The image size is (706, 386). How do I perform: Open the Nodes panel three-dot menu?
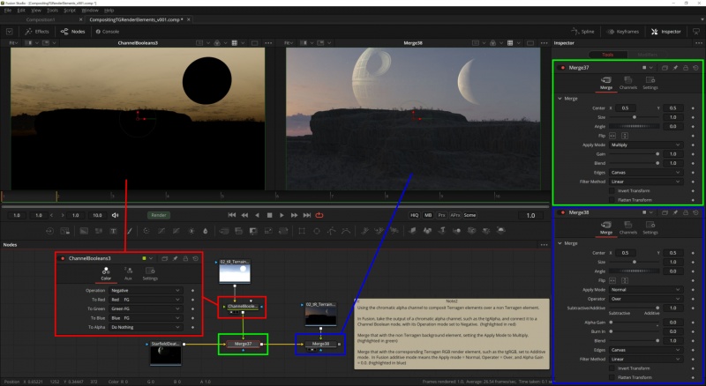pos(544,245)
